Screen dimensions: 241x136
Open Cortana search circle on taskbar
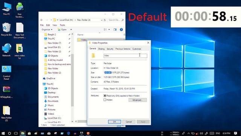point(9,133)
